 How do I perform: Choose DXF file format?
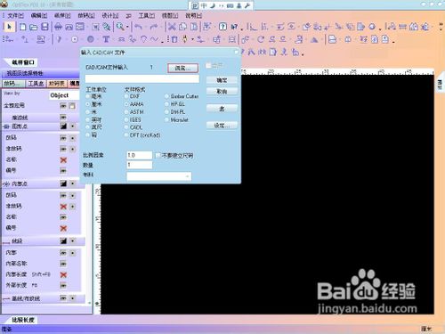(126, 96)
